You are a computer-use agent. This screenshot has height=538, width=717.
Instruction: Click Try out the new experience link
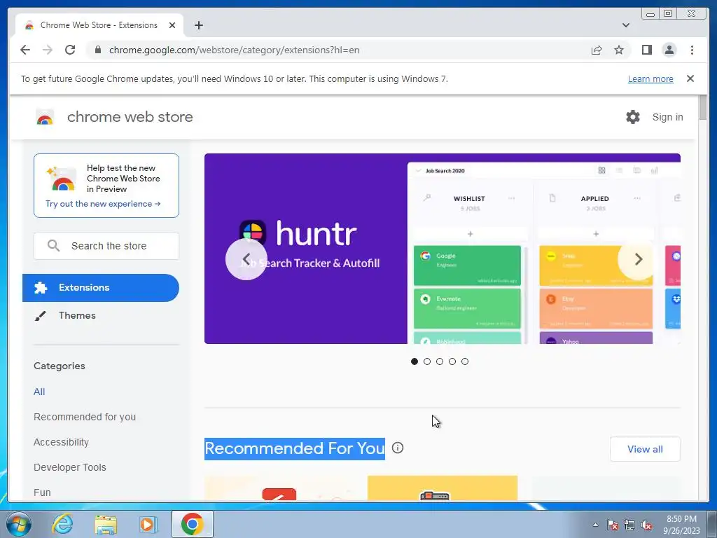pos(103,204)
